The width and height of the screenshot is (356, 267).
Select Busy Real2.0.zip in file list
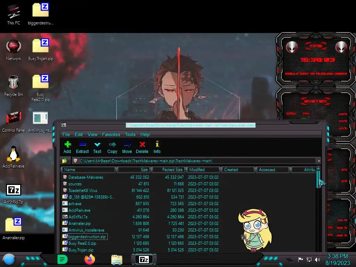[188, 243]
